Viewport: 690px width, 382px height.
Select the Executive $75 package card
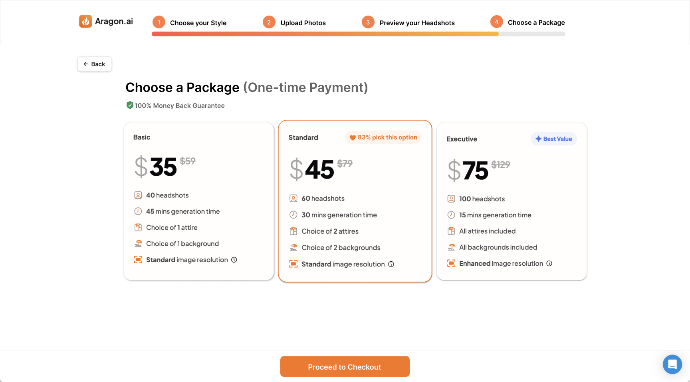coord(512,201)
